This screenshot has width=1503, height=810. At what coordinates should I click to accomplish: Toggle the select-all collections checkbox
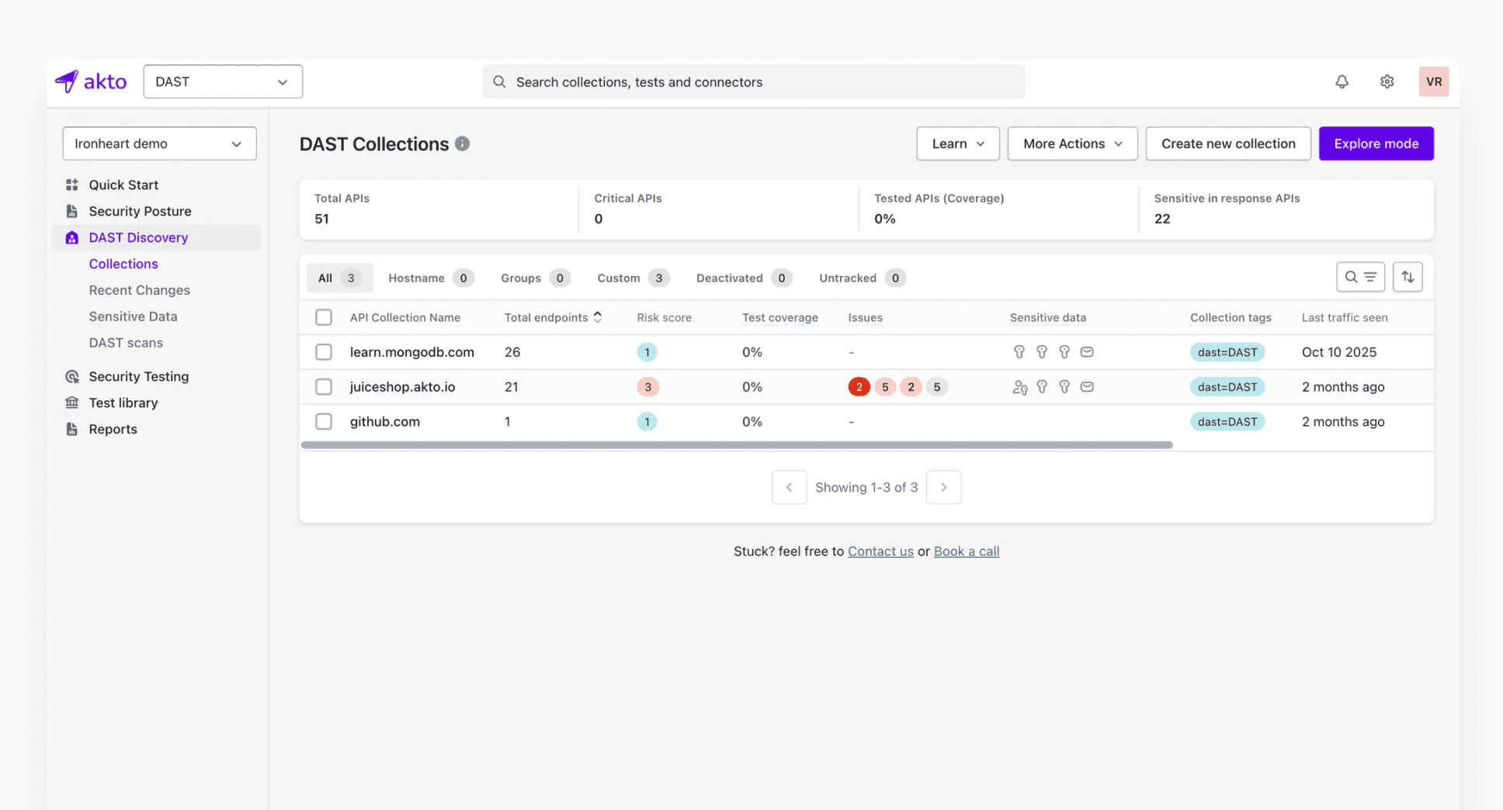coord(324,317)
